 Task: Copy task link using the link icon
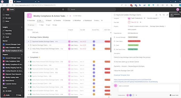pyautogui.click(x=167, y=15)
